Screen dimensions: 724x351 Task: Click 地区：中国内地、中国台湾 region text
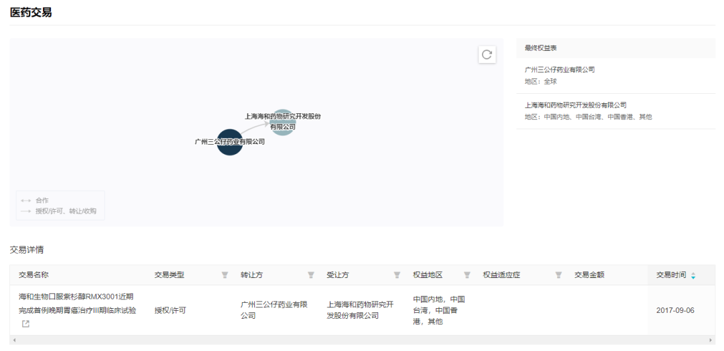(589, 117)
